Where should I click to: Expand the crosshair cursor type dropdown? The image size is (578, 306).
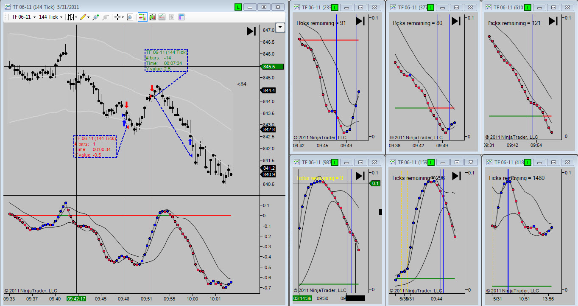(x=123, y=17)
